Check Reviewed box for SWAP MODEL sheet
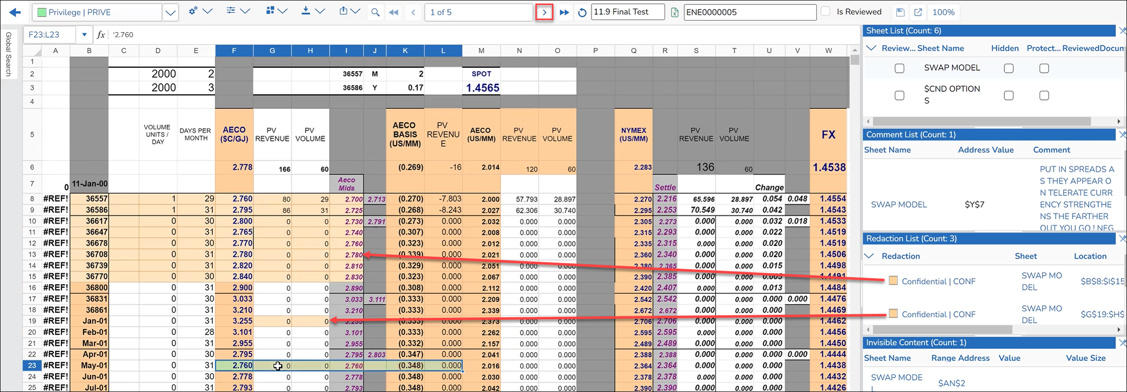This screenshot has height=392, width=1127. tap(900, 68)
